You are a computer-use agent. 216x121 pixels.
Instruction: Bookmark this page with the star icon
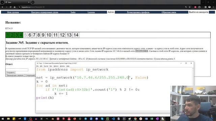click(x=190, y=7)
